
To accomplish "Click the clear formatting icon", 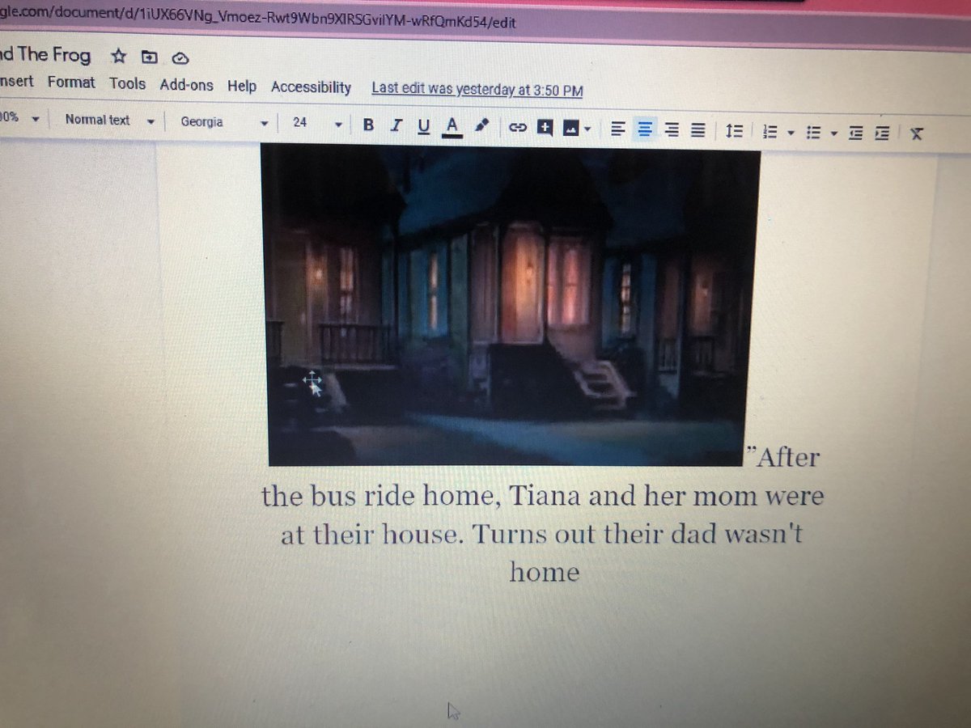I will point(916,133).
